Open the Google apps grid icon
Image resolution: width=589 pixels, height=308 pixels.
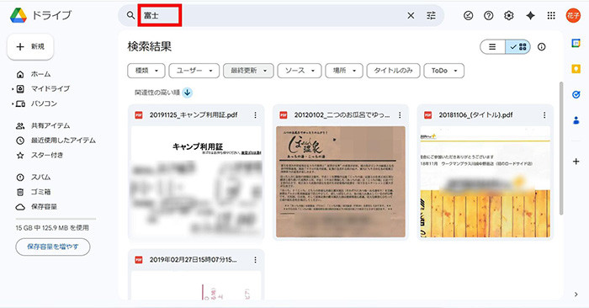(x=551, y=15)
